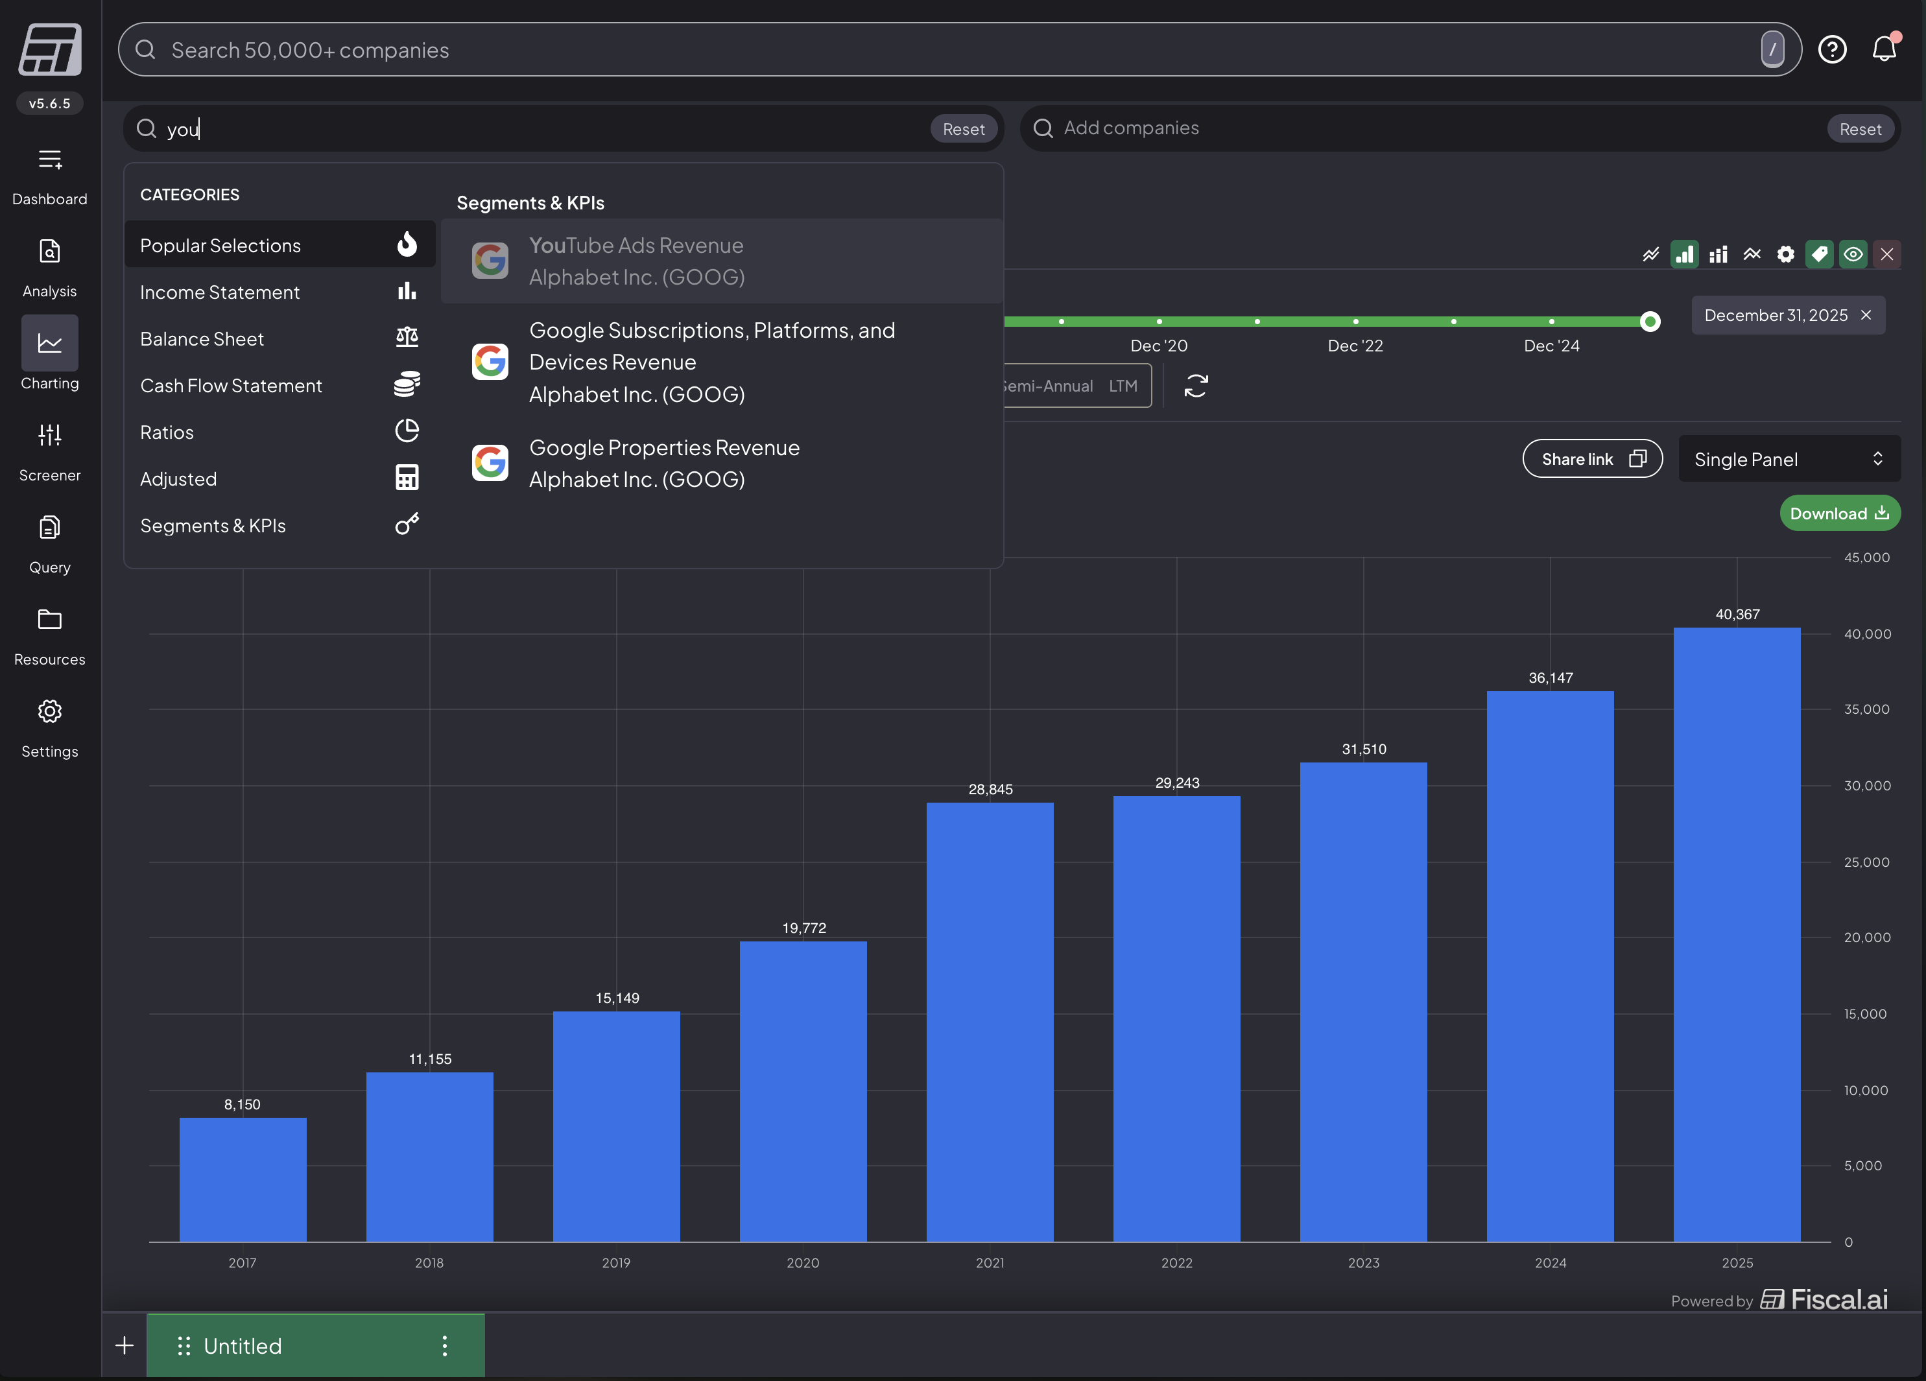Download the chart

pyautogui.click(x=1839, y=513)
